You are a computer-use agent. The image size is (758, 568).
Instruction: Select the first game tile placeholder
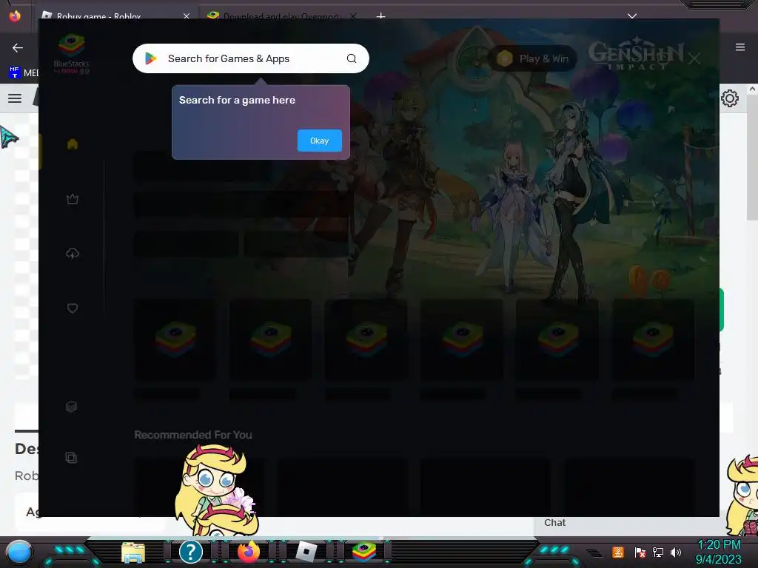tap(175, 339)
